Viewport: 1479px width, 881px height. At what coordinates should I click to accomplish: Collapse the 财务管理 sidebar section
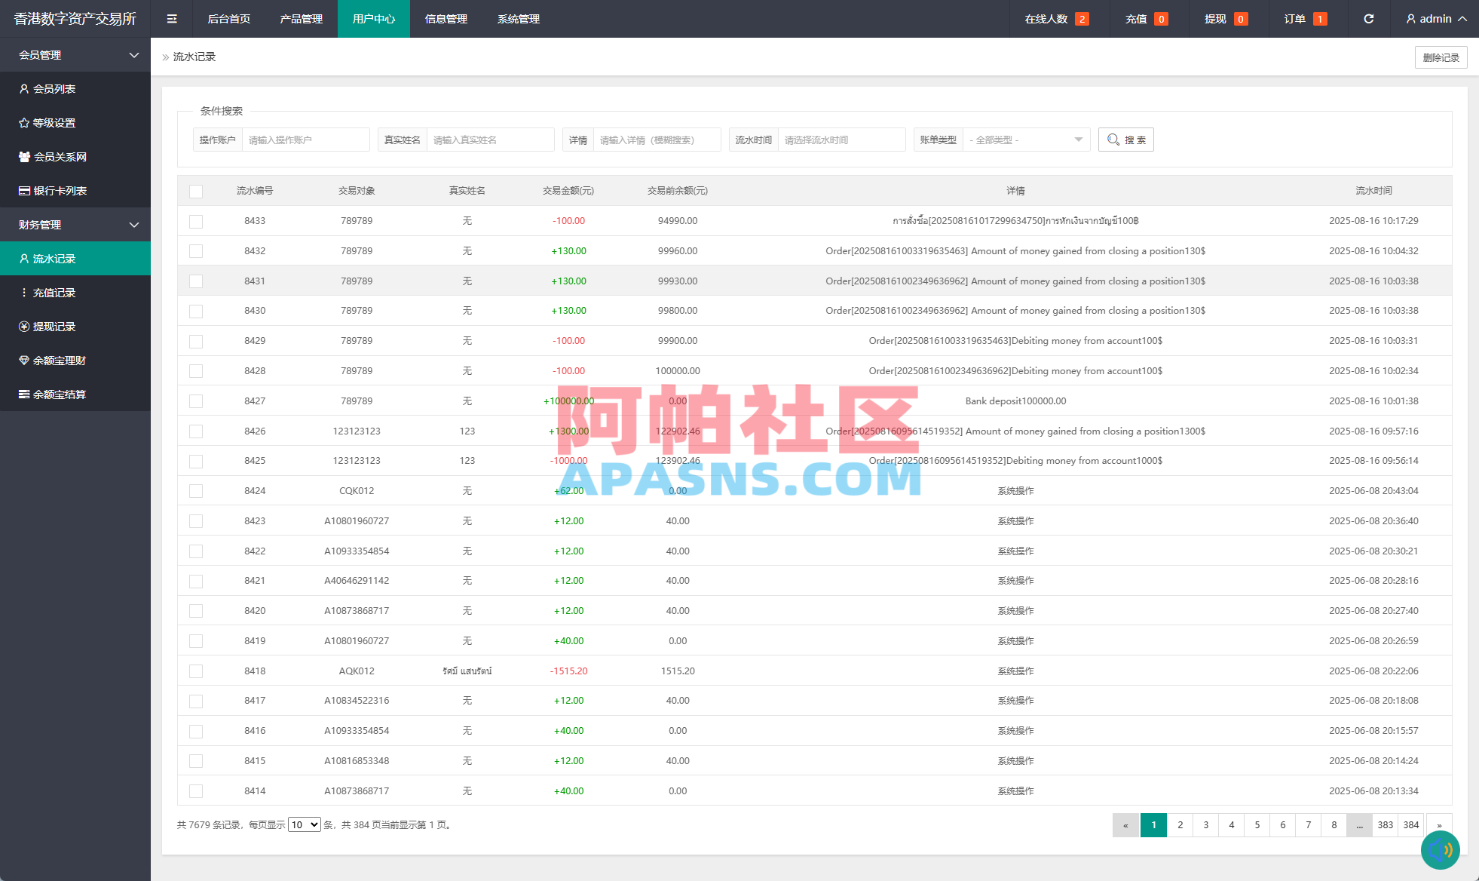click(75, 224)
